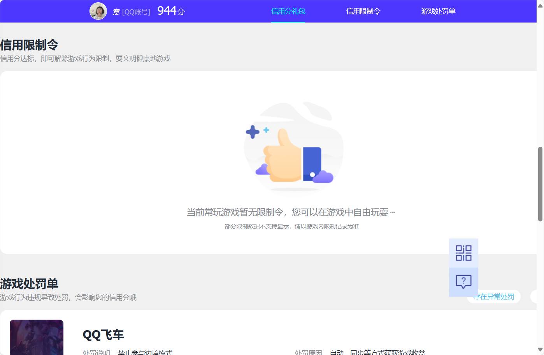Click the [QQ账号] account label
This screenshot has width=544, height=355.
pyautogui.click(x=138, y=11)
